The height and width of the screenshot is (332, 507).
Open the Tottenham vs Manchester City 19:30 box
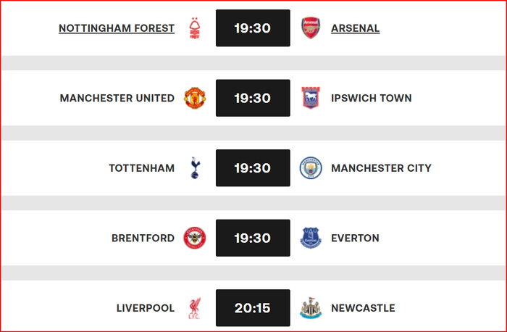coord(253,168)
